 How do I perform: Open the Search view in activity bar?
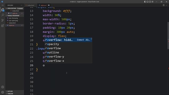point(3,15)
